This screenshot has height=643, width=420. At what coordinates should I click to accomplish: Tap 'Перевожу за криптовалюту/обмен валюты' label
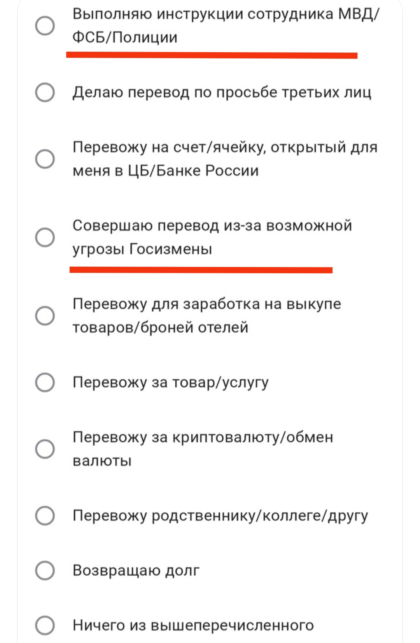click(203, 449)
